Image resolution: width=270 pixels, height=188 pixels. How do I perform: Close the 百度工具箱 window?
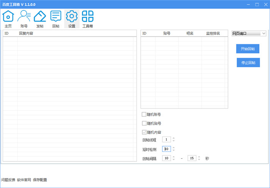[x=266, y=5]
